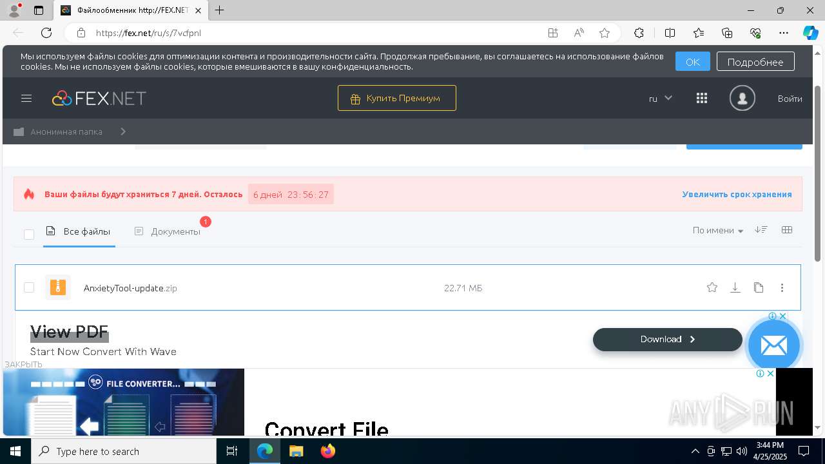Image resolution: width=825 pixels, height=464 pixels.
Task: Expand the breadcrumb chevron after Анонимная папка
Action: click(122, 131)
